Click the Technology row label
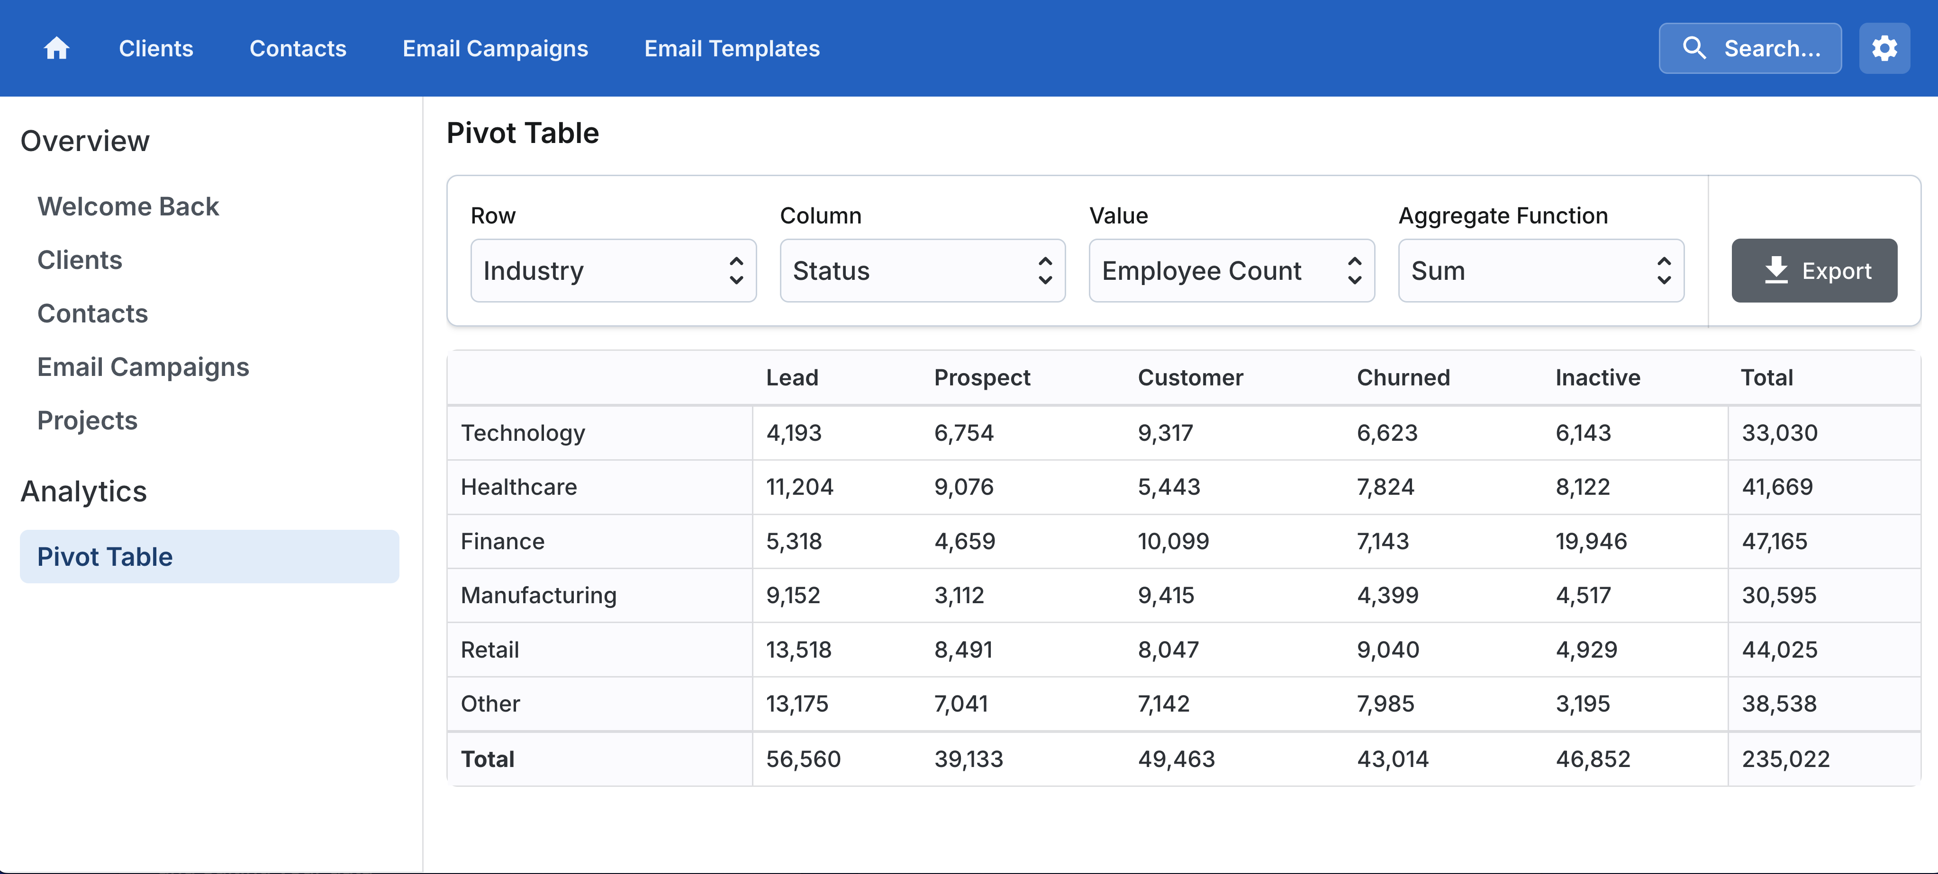Viewport: 1938px width, 874px height. point(522,433)
